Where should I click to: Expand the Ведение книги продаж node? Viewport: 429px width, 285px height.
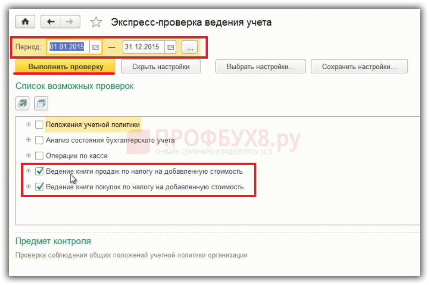[x=28, y=171]
